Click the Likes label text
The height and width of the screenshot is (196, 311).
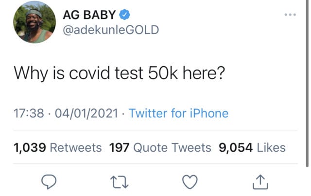click(x=271, y=147)
